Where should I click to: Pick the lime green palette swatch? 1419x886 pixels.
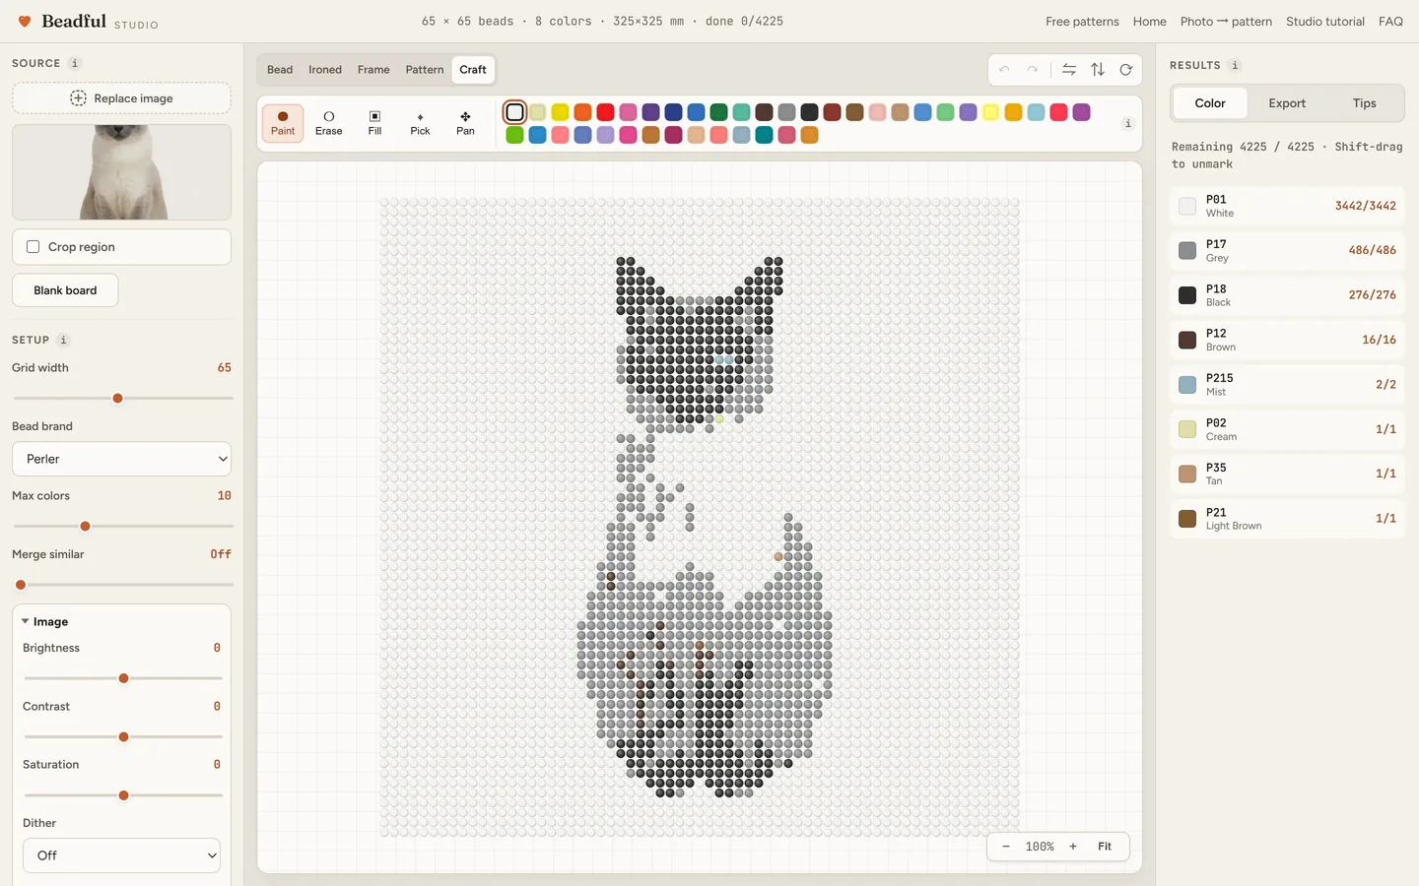[514, 135]
